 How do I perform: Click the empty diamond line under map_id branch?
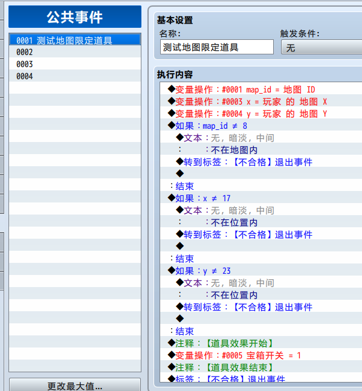coord(261,173)
